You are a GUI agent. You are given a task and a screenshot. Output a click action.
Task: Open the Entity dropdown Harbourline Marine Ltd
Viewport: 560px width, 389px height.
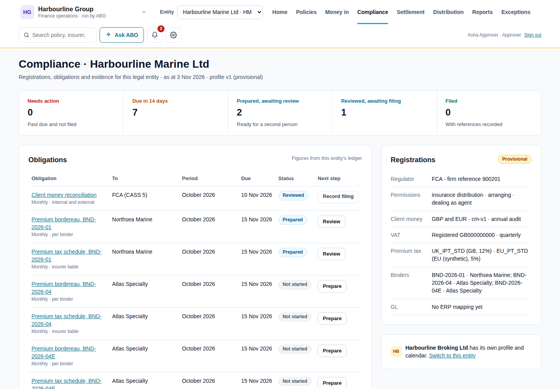(x=220, y=12)
